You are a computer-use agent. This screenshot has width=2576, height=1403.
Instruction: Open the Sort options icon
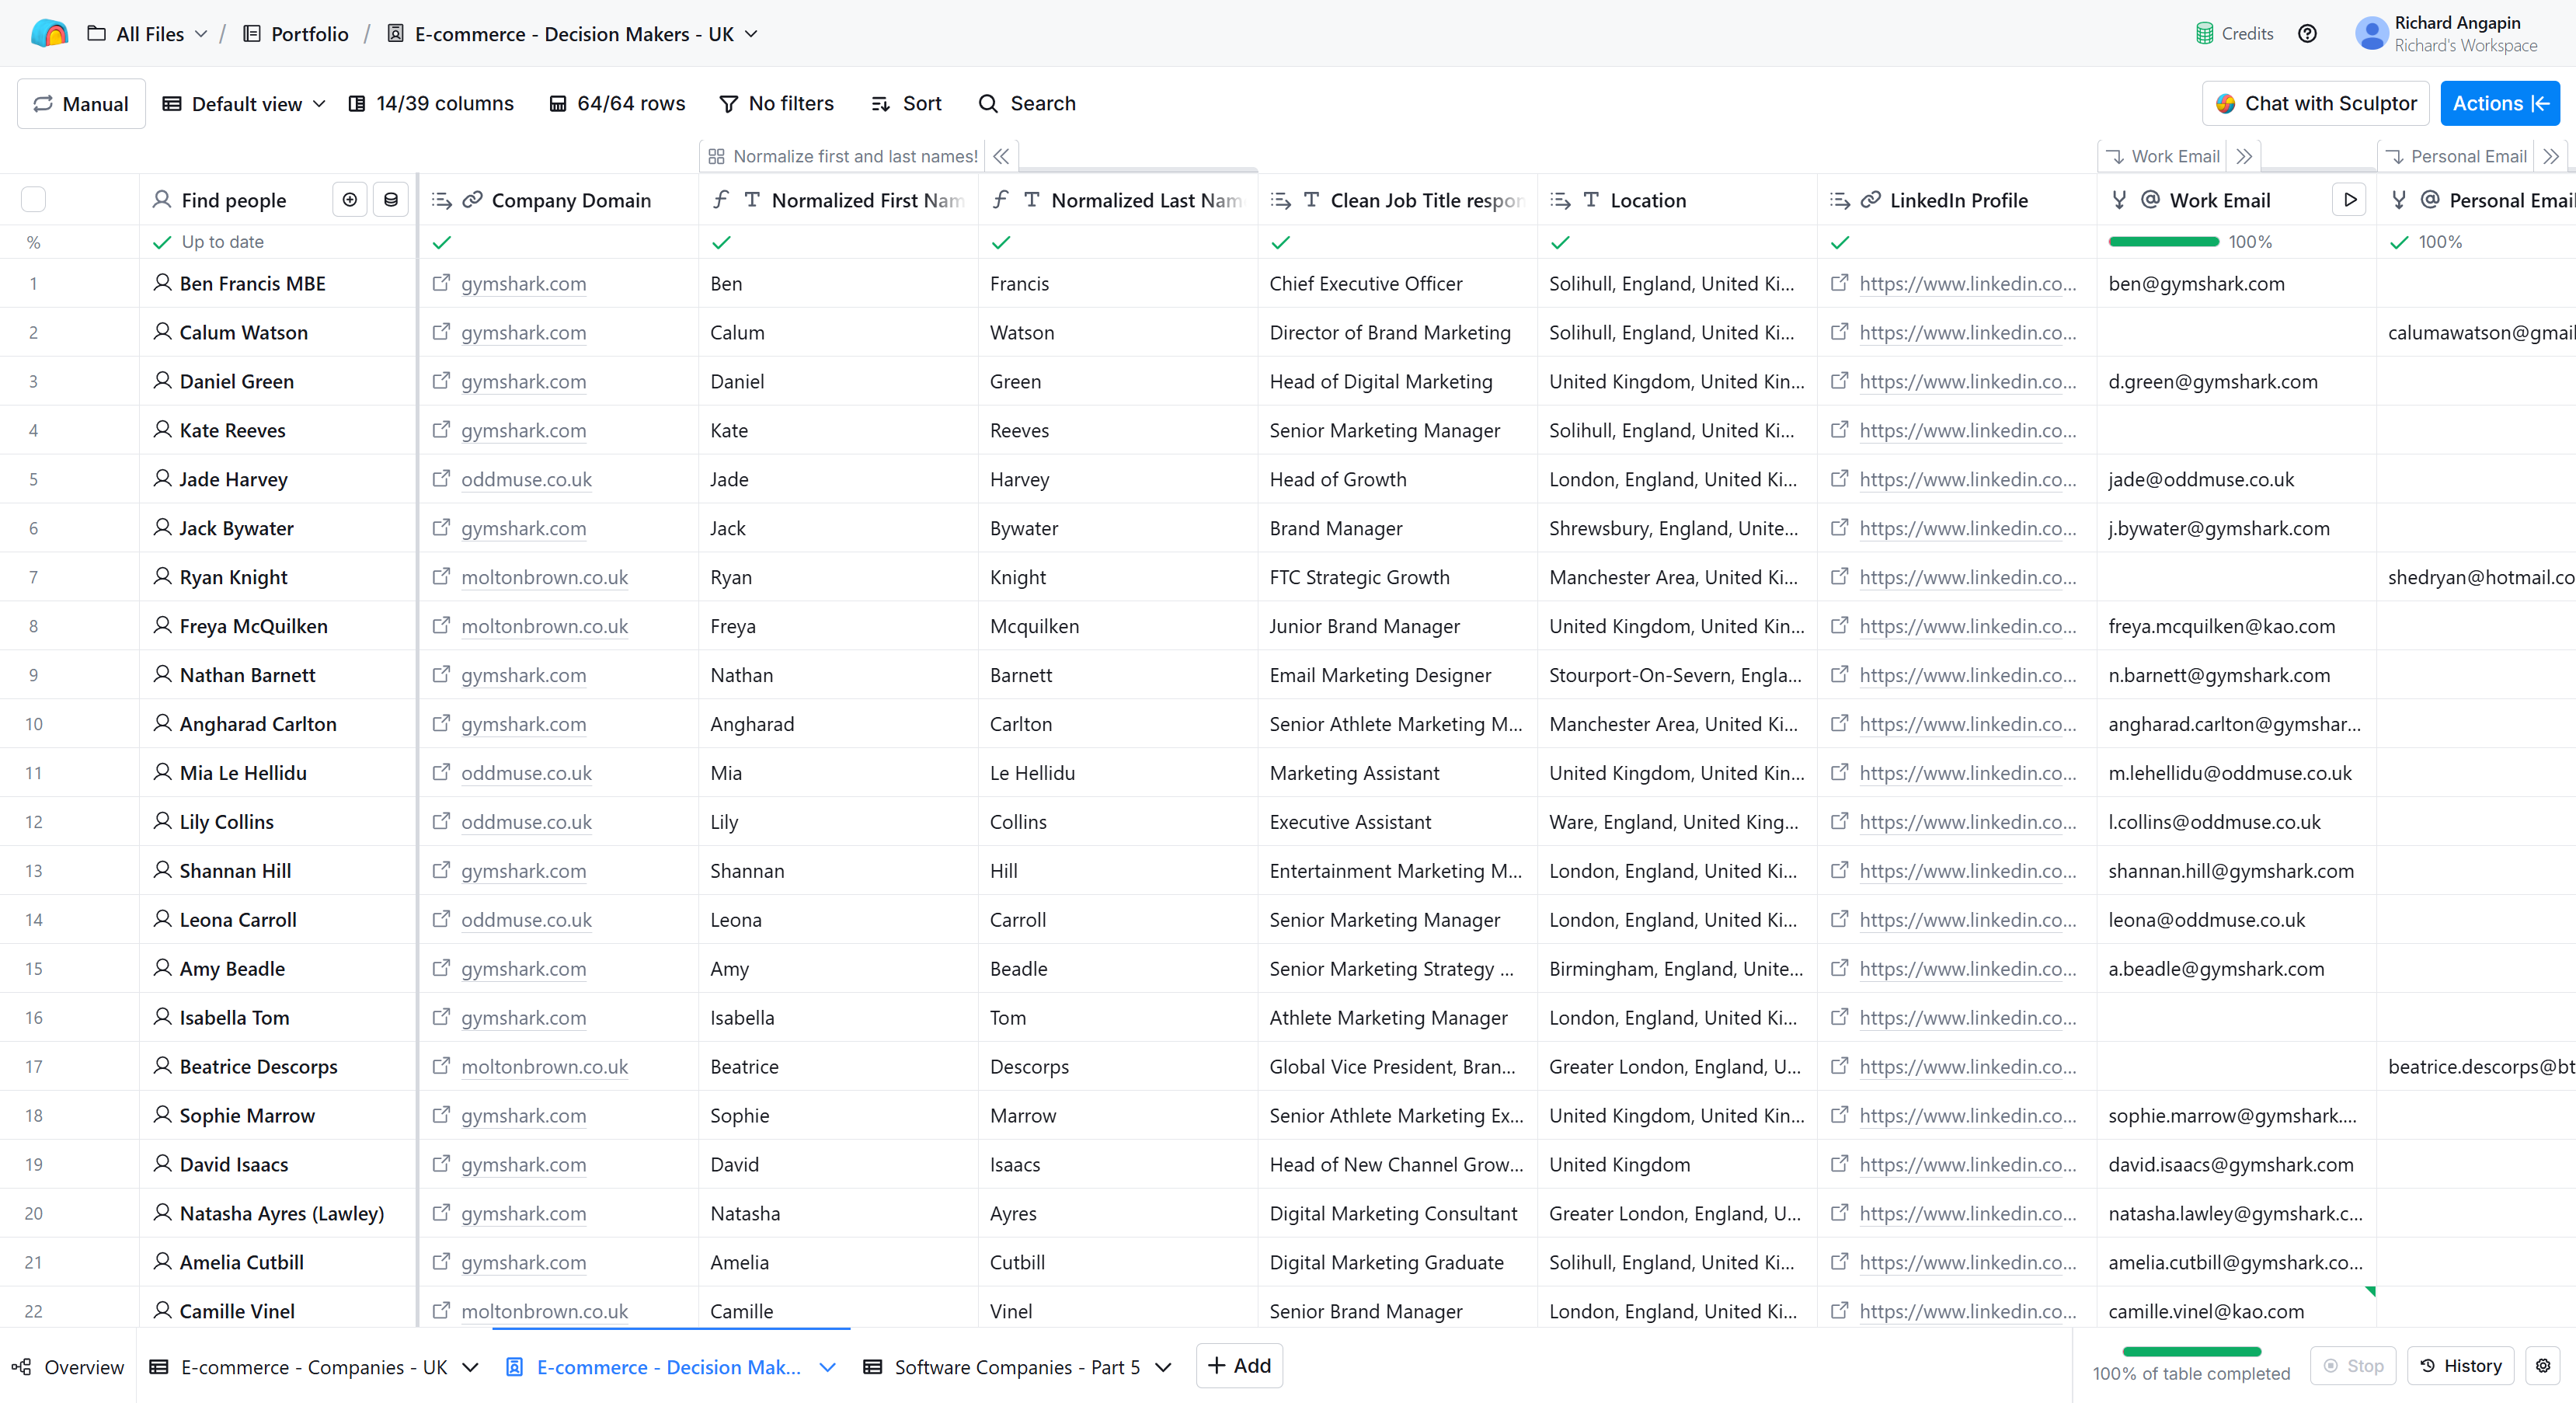point(880,103)
